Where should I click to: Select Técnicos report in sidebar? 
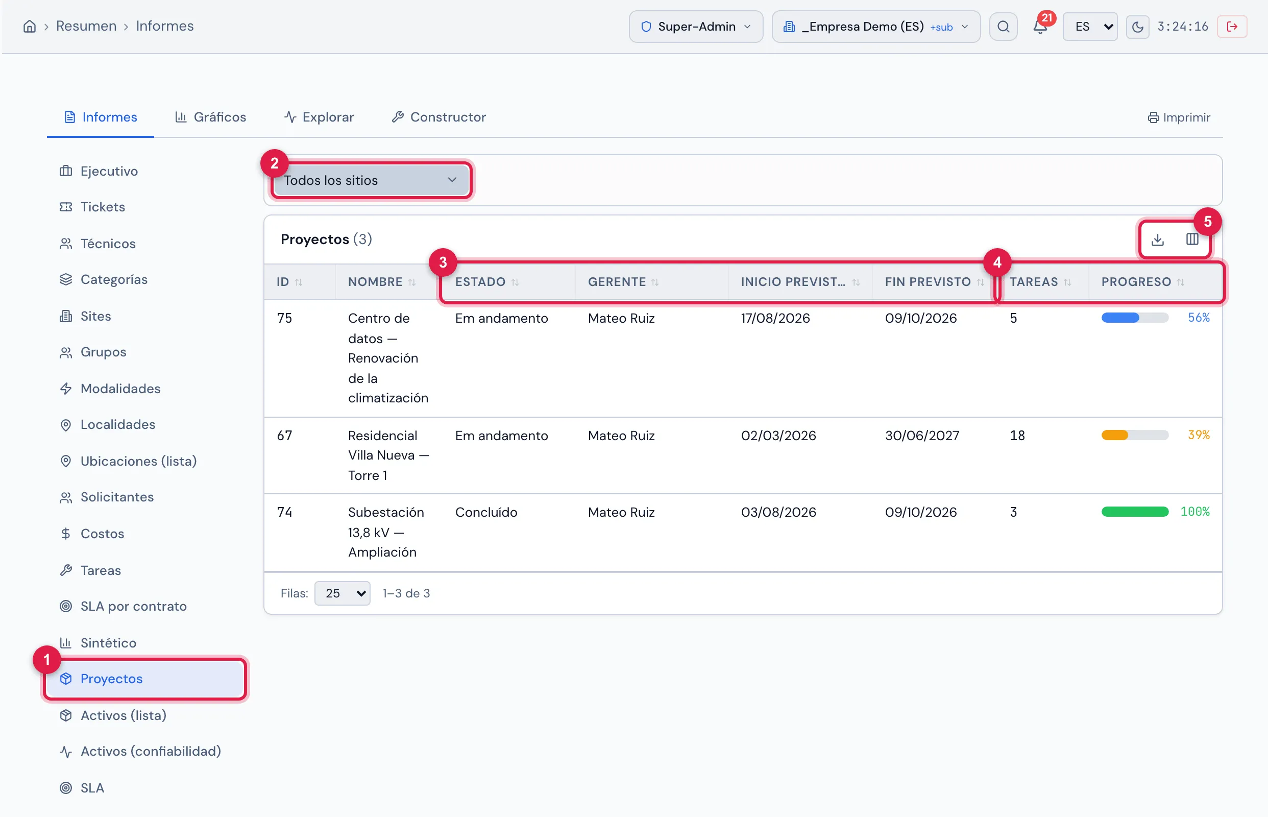pyautogui.click(x=144, y=244)
